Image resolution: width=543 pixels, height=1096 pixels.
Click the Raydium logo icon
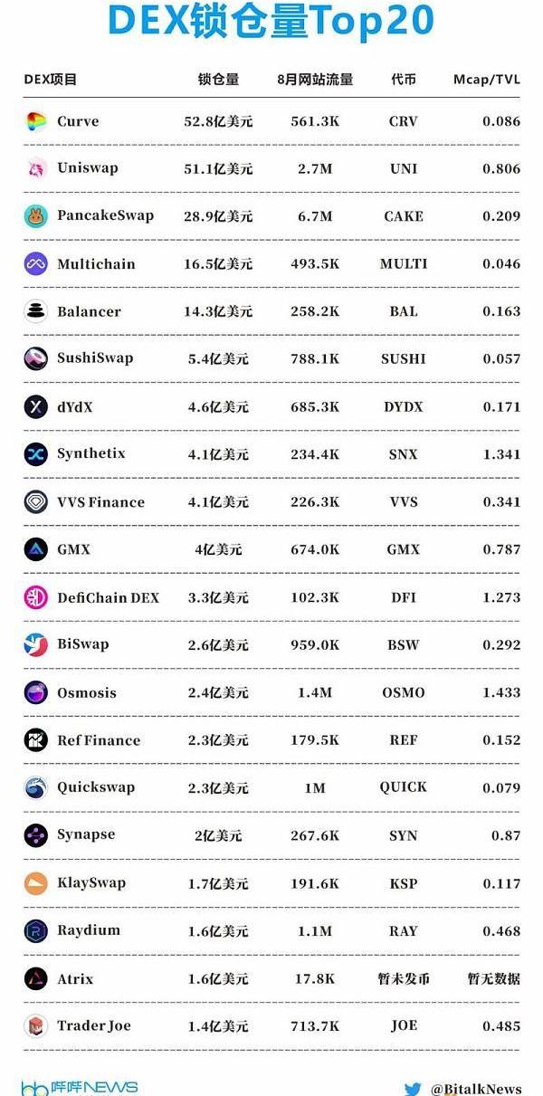tap(36, 931)
